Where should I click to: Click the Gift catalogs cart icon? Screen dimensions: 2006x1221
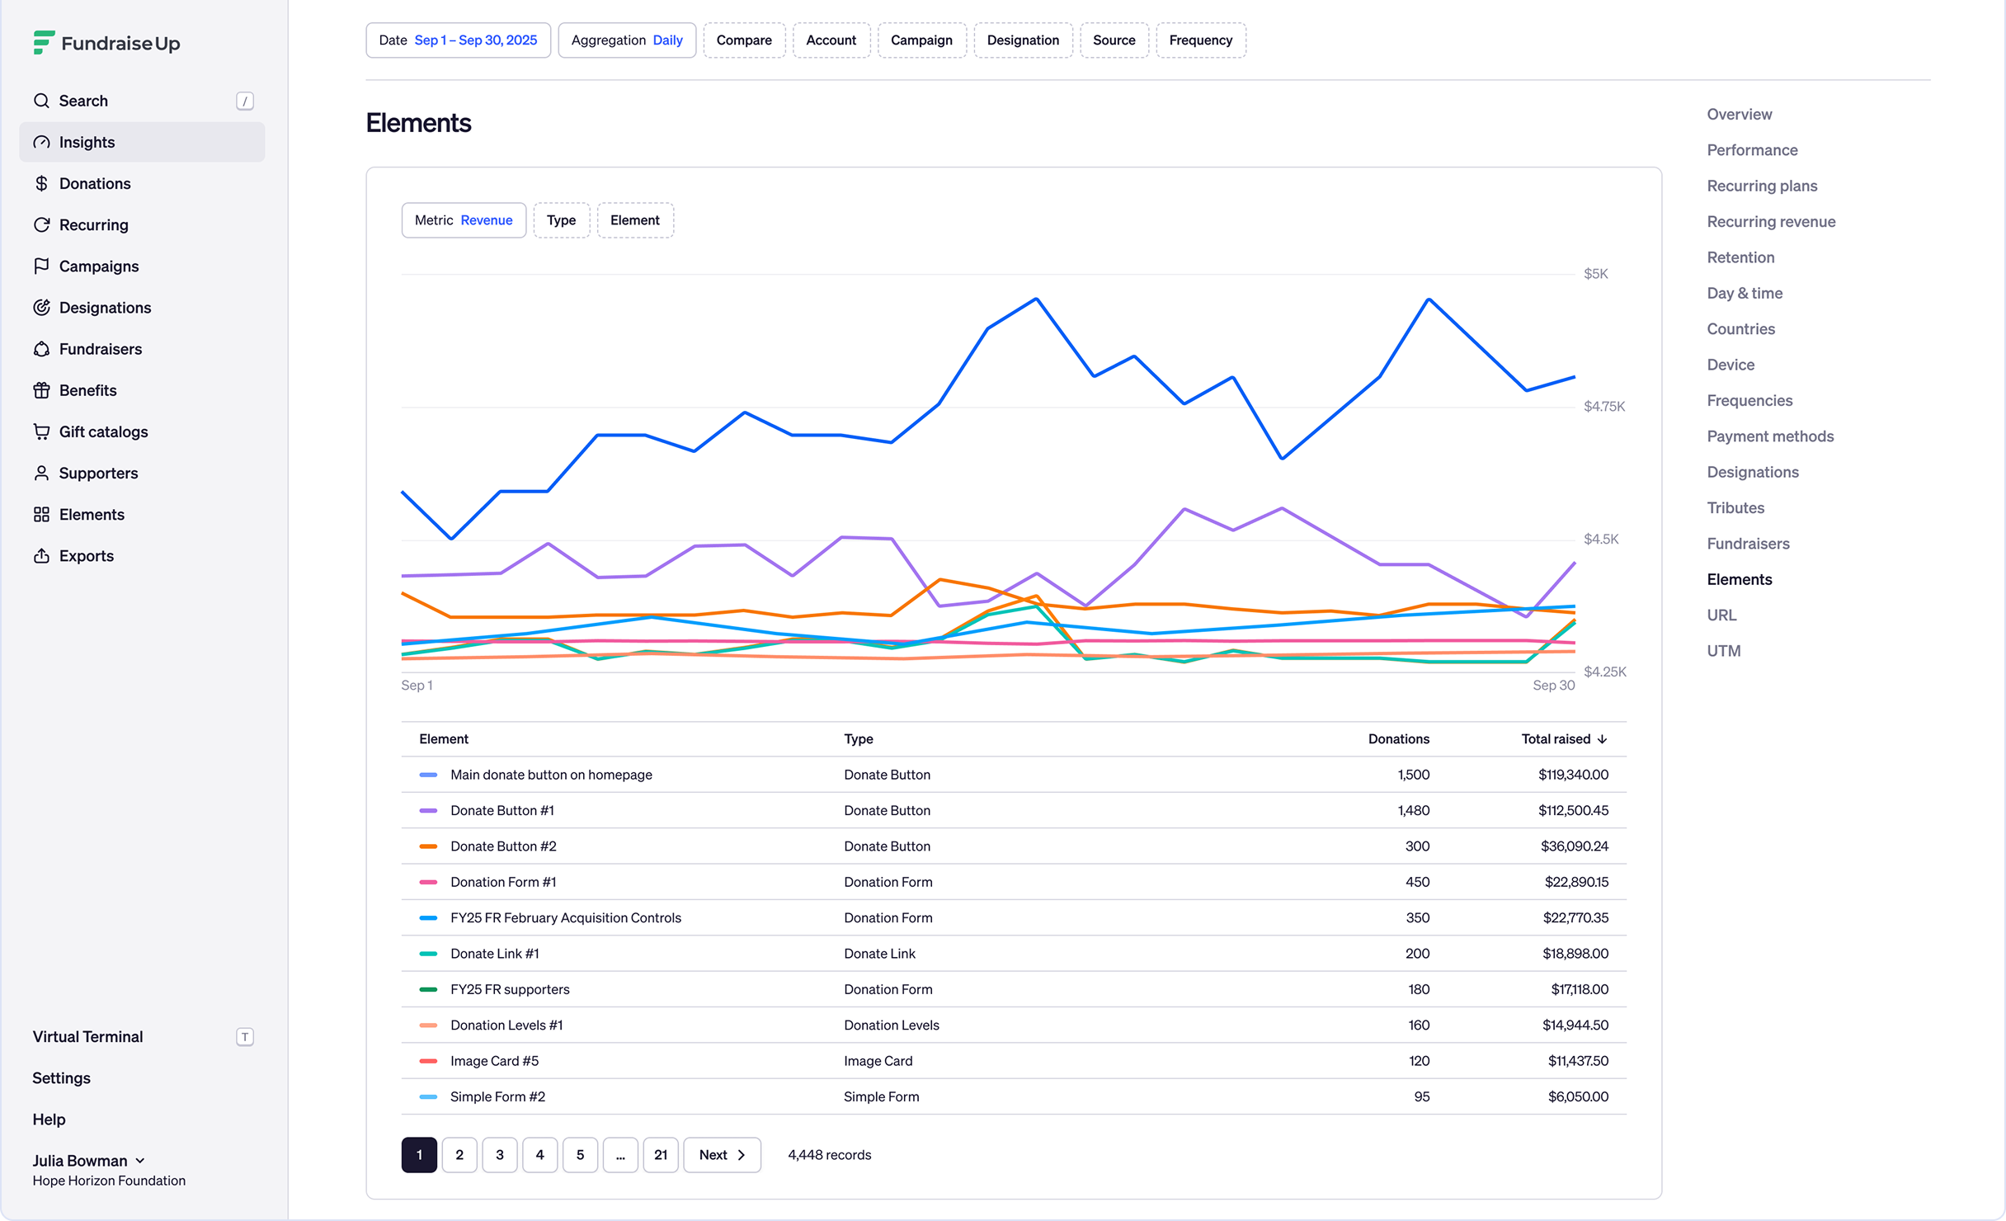41,431
